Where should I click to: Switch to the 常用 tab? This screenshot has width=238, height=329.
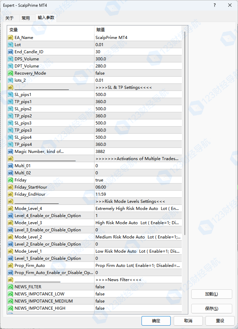click(26, 18)
